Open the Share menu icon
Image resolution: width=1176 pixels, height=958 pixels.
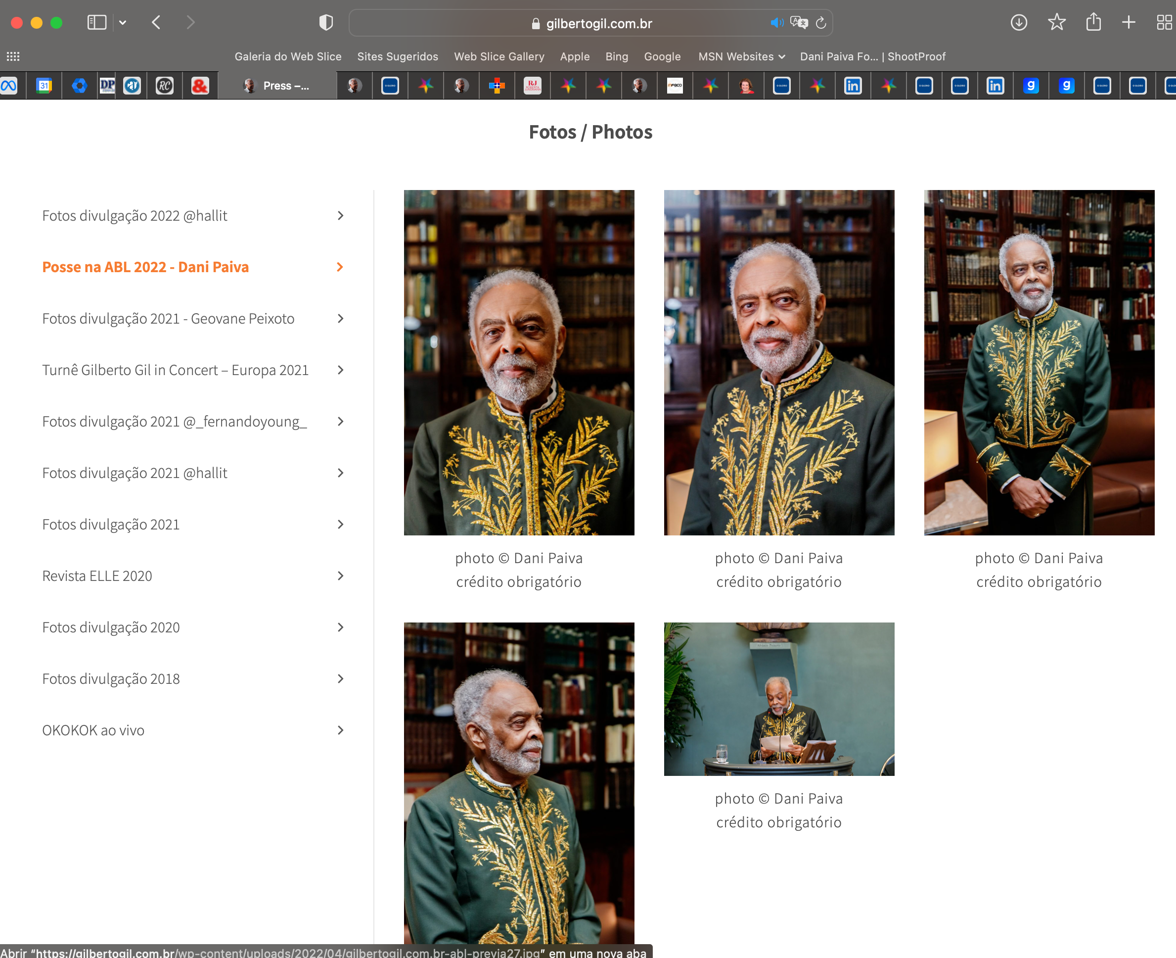1093,23
